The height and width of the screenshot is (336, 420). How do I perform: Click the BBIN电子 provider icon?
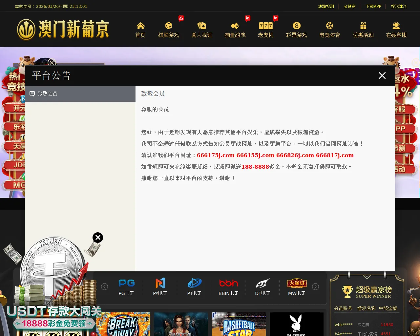(x=228, y=286)
